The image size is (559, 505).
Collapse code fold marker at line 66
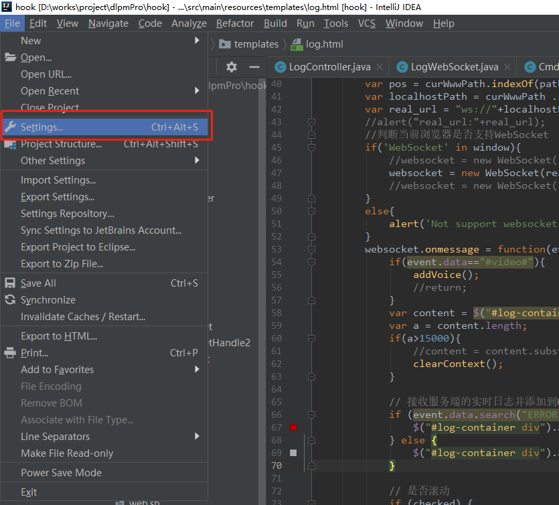tap(311, 415)
